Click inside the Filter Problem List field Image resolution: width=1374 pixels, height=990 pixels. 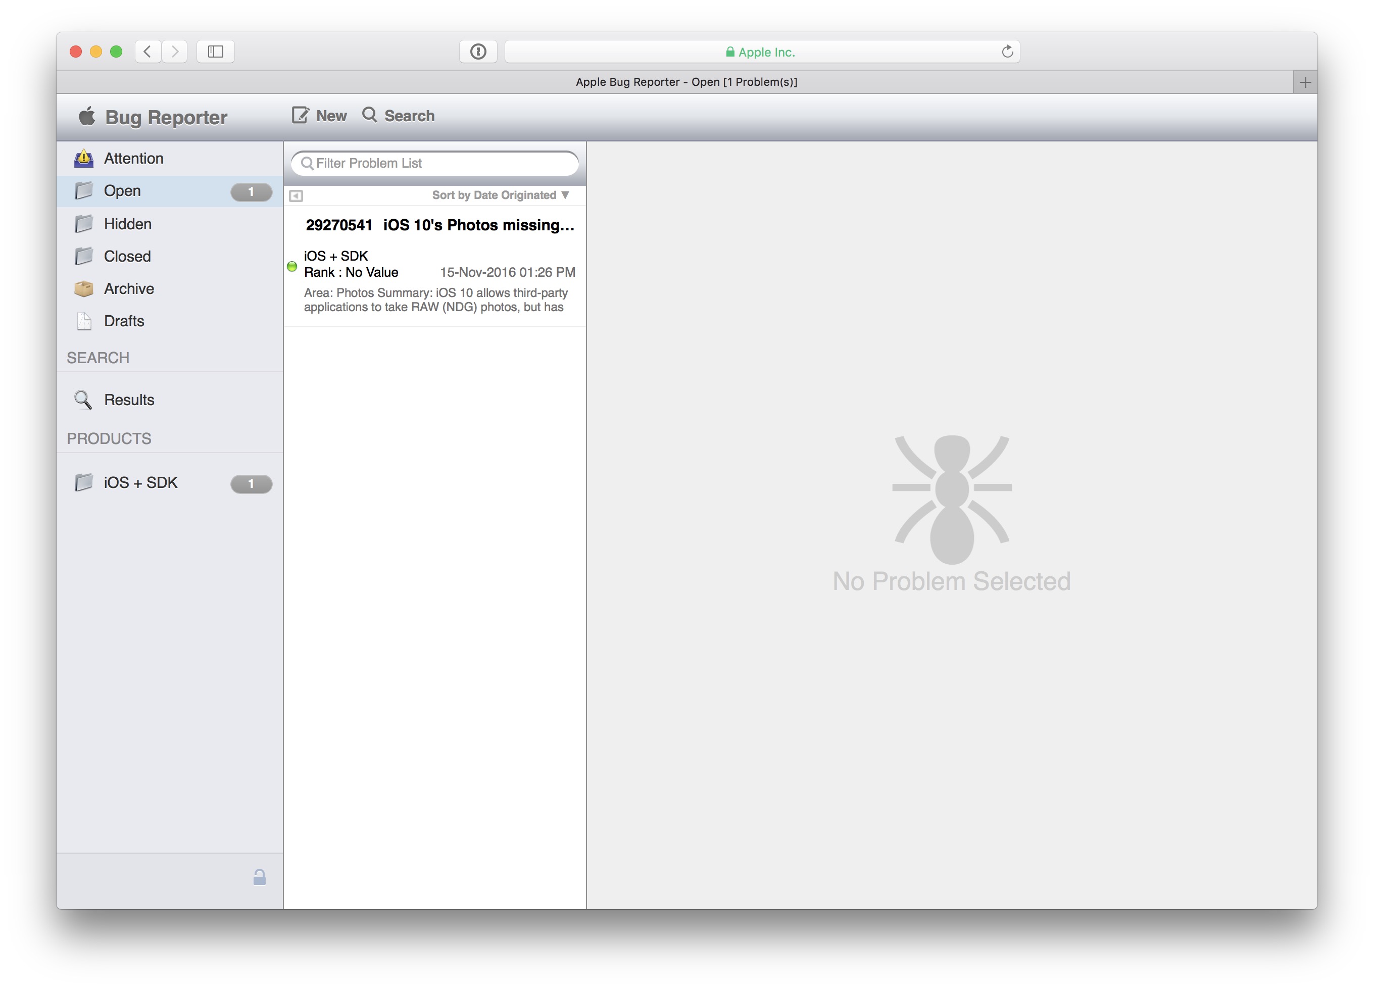click(x=434, y=163)
